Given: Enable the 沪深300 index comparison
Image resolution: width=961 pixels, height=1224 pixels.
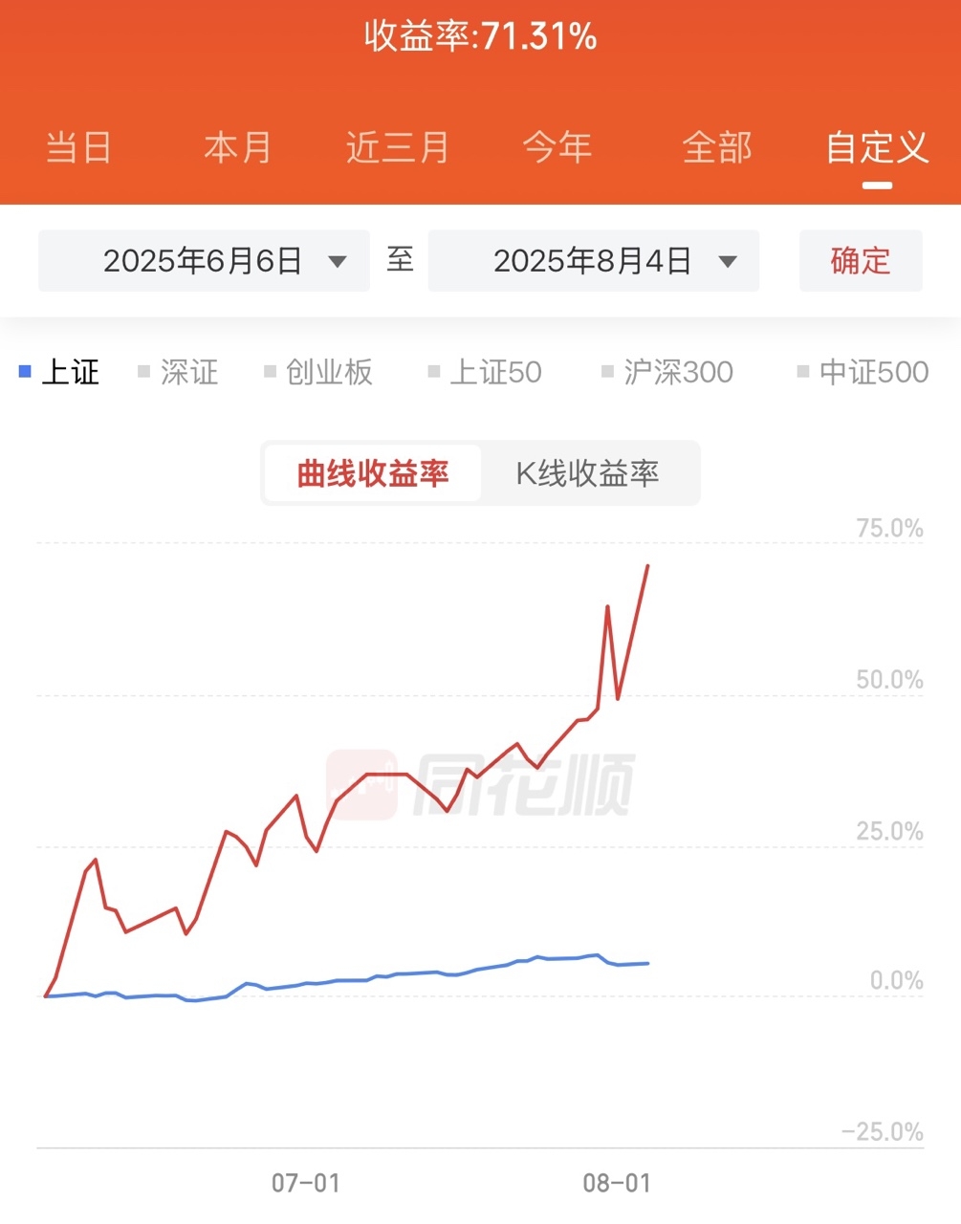Looking at the screenshot, I should [x=667, y=372].
